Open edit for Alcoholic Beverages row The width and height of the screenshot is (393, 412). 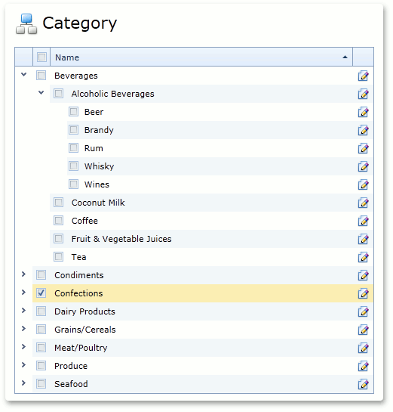coord(363,94)
